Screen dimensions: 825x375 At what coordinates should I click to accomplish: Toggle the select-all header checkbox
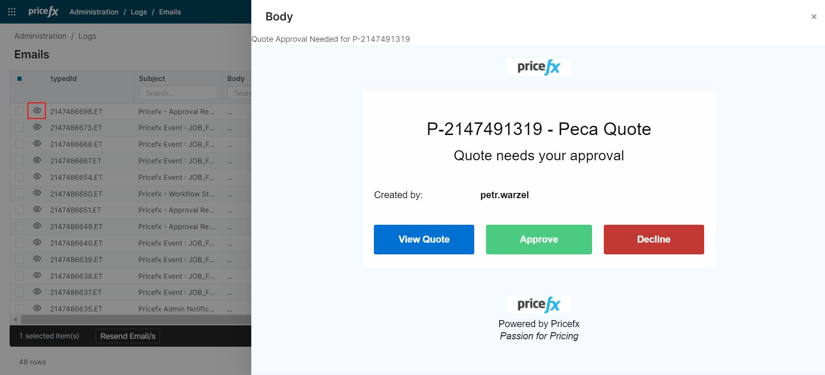coord(20,79)
